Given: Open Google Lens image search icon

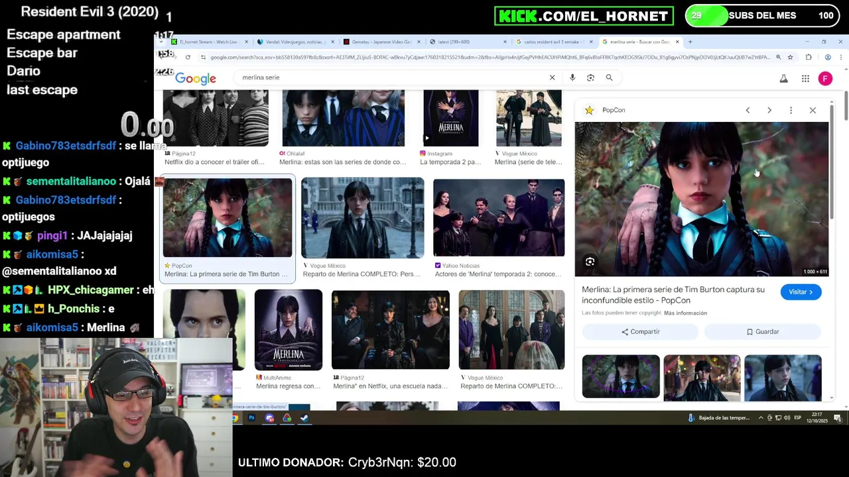Looking at the screenshot, I should (x=590, y=78).
